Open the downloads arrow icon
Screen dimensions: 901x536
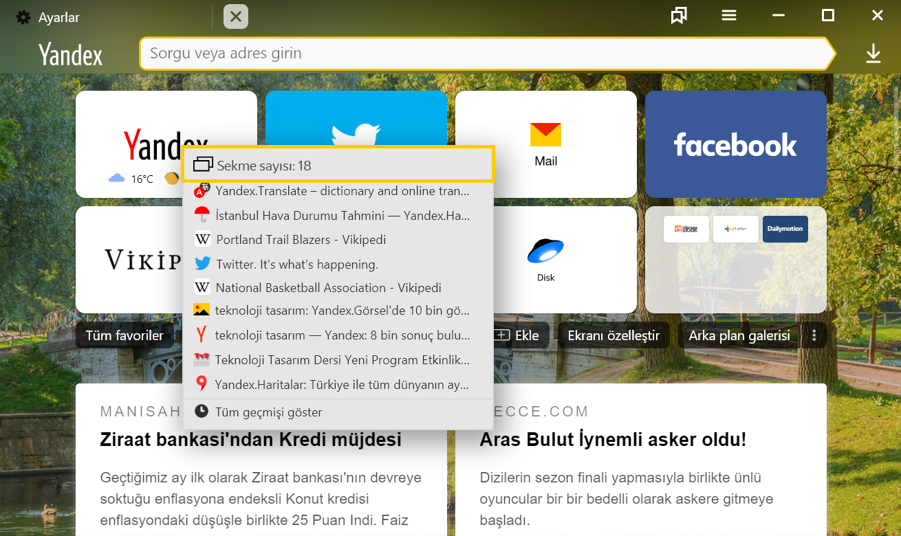[873, 54]
